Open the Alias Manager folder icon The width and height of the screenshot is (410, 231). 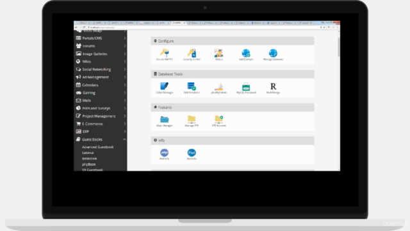click(x=165, y=119)
